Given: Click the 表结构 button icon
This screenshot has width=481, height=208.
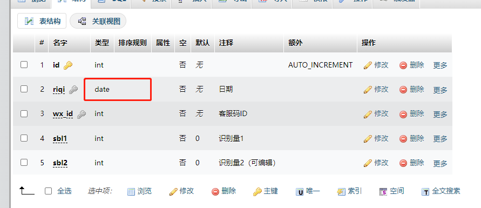Looking at the screenshot, I should pos(29,21).
